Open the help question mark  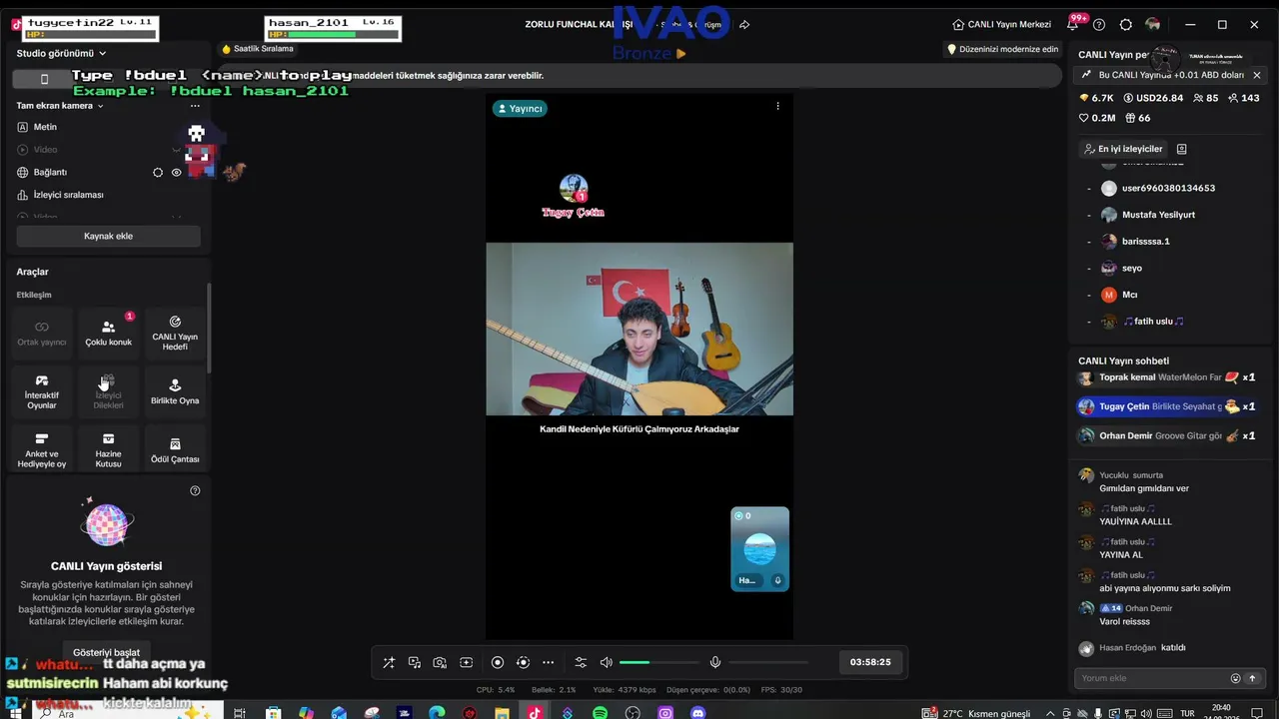pyautogui.click(x=1099, y=24)
